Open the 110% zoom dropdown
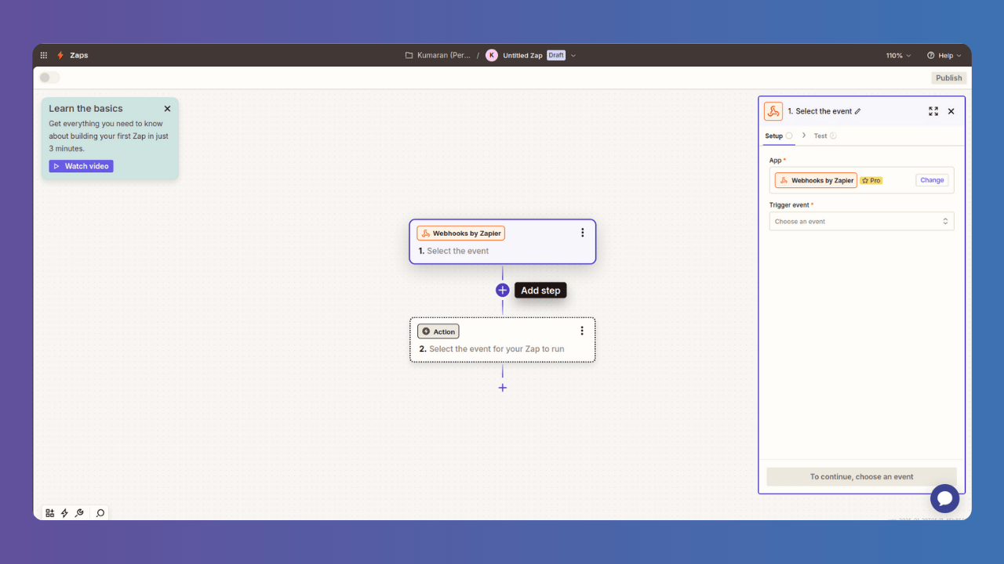The height and width of the screenshot is (564, 1004). pos(899,56)
